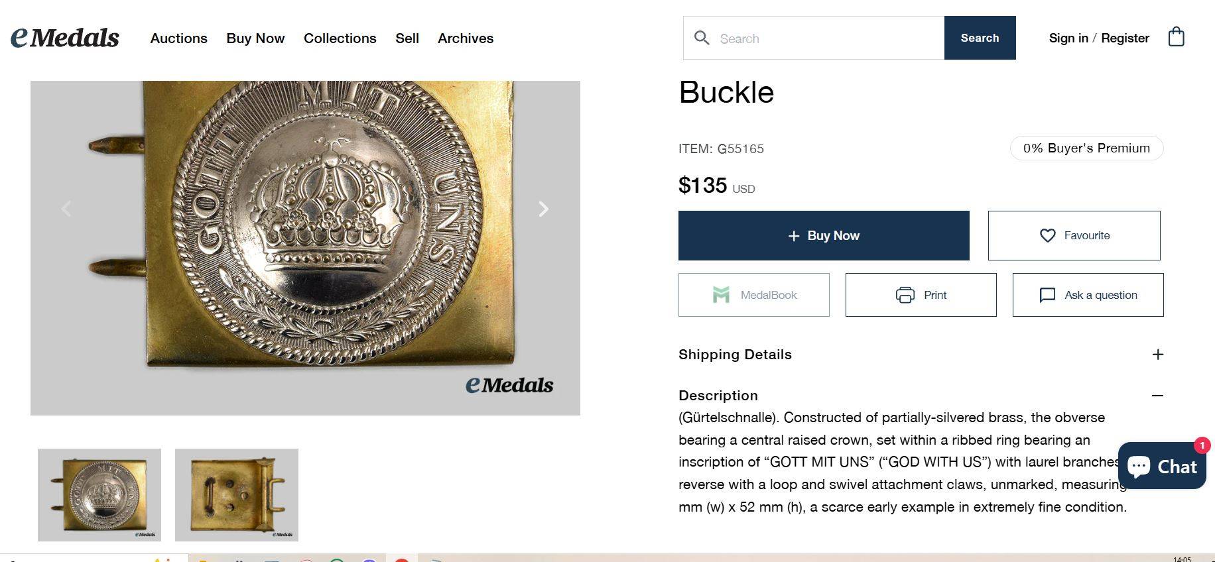This screenshot has width=1215, height=562.
Task: Show previous product image arrow
Action: pos(66,209)
